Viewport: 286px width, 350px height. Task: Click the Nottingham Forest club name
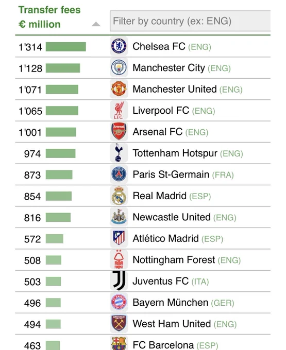point(174,260)
